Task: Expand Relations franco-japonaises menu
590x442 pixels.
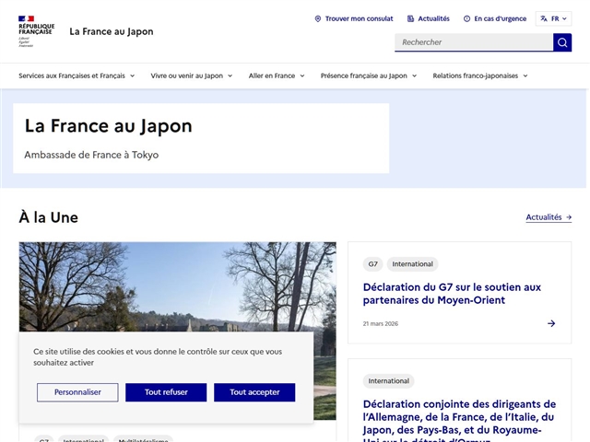Action: pyautogui.click(x=480, y=76)
